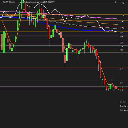This screenshot has height=128, width=128.
Task: Select the "V: 0.32" volume text
Action: 123,106
